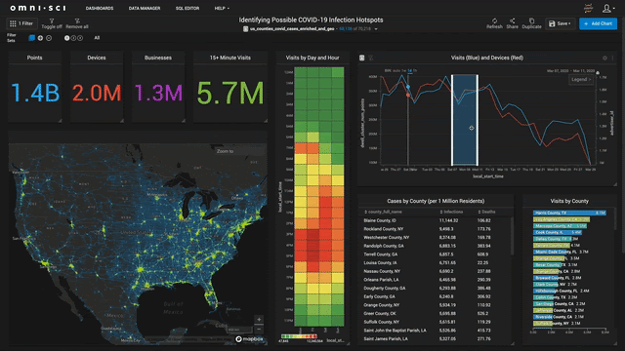Sort by county_full_name column
Image resolution: width=625 pixels, height=351 pixels.
coord(383,212)
